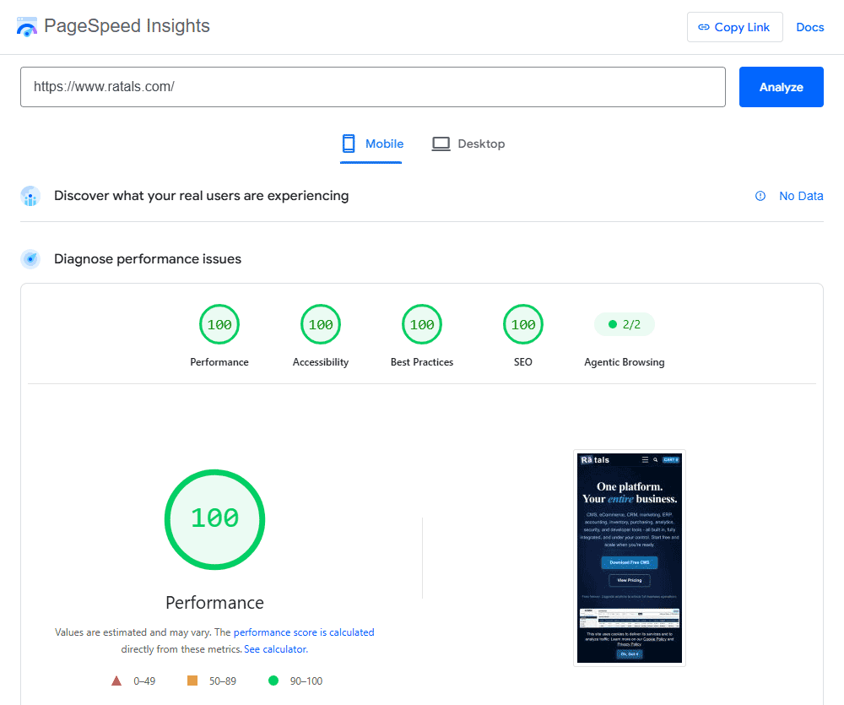Click the 90–100 legend range text
Screen dimensions: 844x705
point(306,681)
